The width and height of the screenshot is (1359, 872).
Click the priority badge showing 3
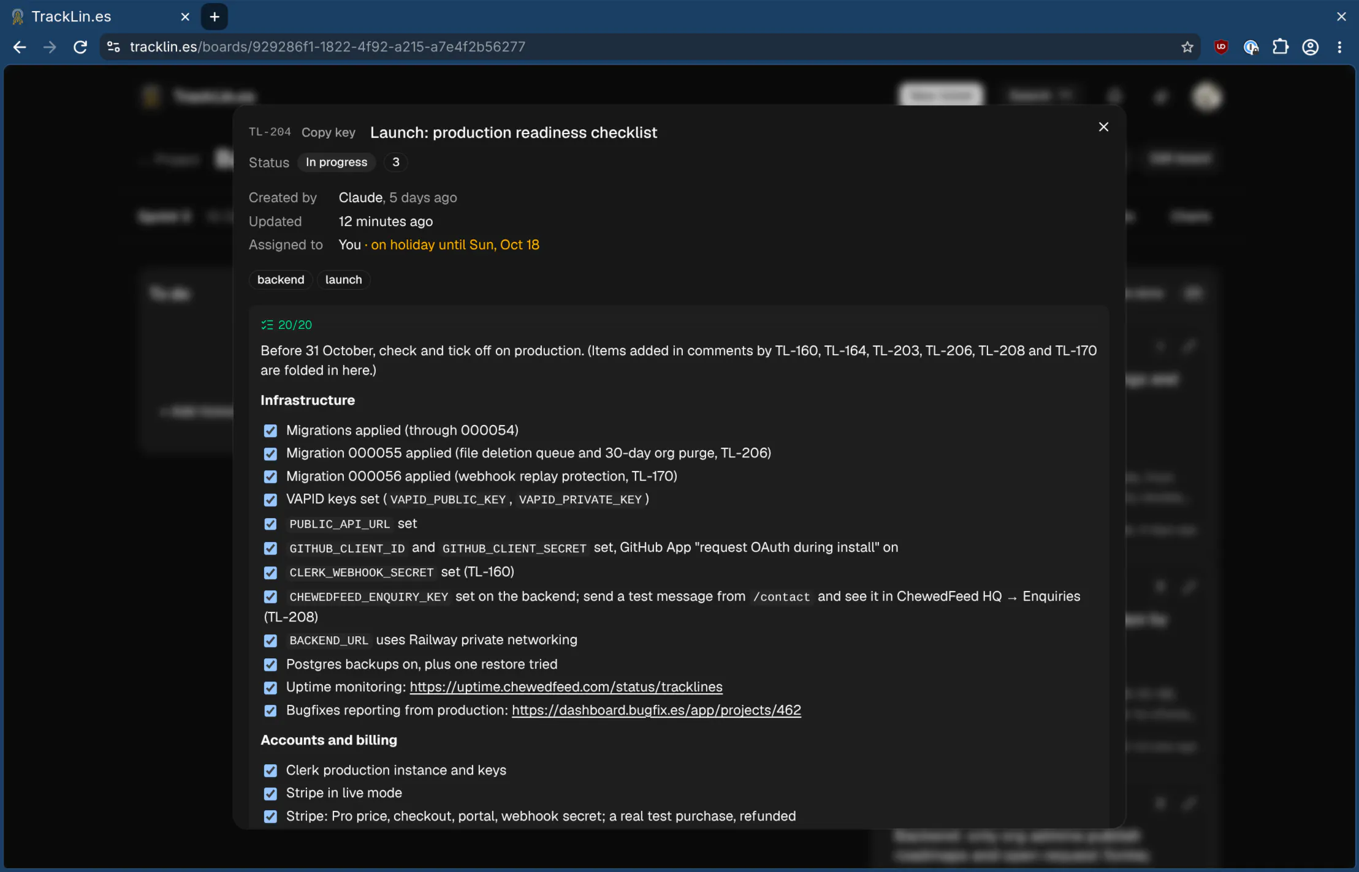(x=396, y=162)
